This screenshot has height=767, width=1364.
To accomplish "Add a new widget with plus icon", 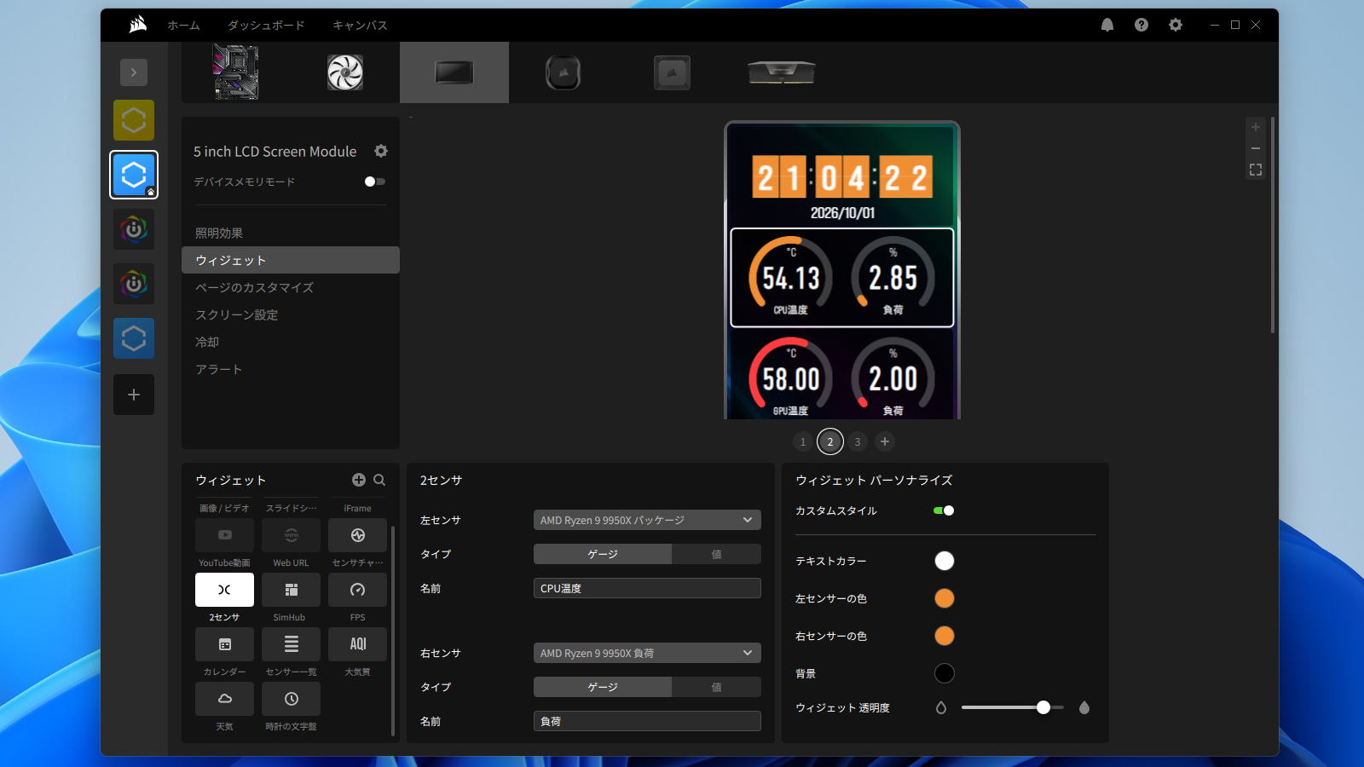I will (359, 480).
